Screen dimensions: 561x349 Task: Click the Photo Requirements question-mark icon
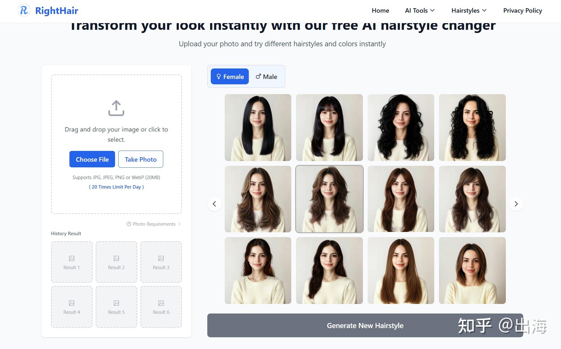tap(129, 224)
